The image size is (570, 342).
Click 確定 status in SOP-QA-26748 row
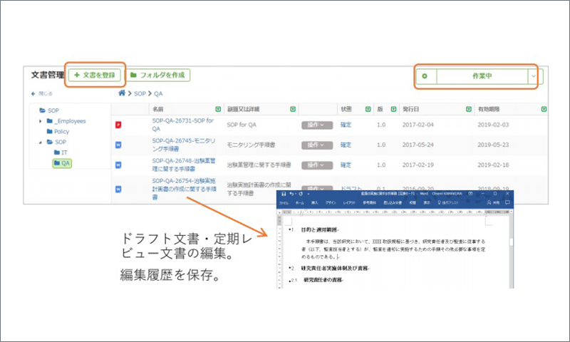tap(346, 165)
